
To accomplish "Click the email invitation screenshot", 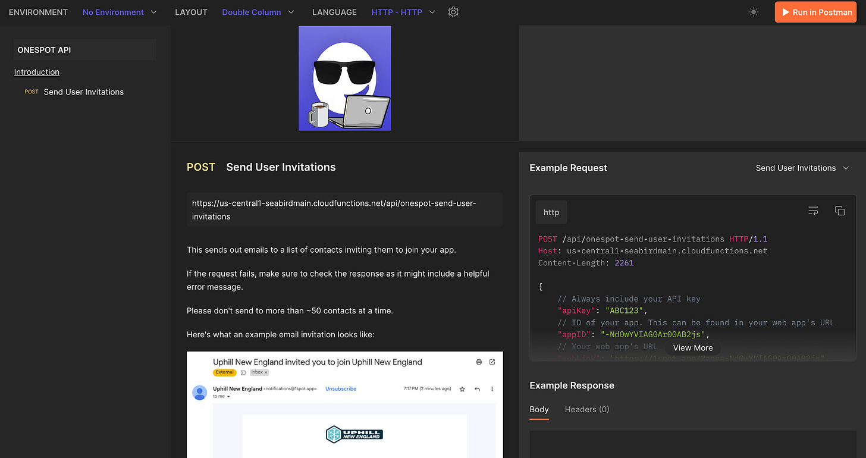I will coord(345,405).
